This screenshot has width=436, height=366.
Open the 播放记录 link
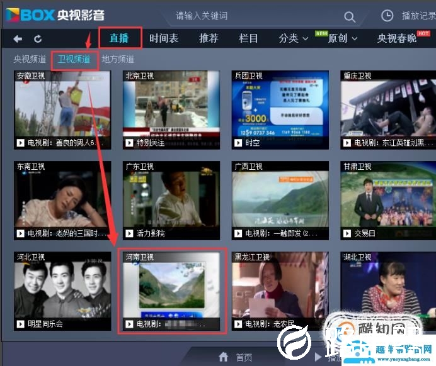pos(418,16)
